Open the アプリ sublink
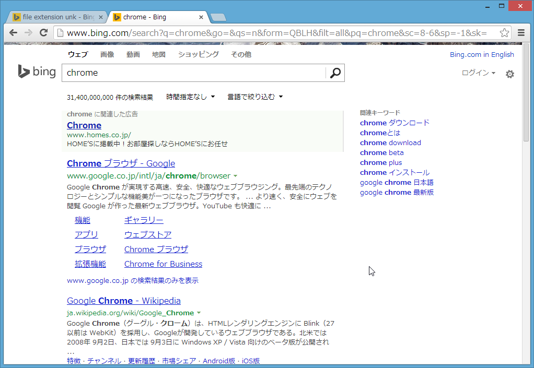The height and width of the screenshot is (368, 534). tap(86, 235)
